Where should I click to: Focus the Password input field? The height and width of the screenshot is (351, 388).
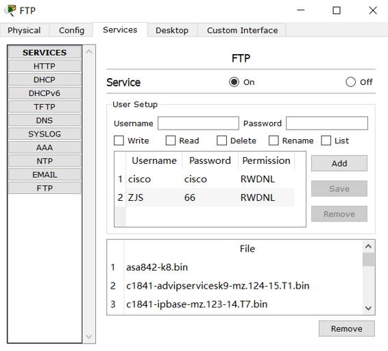point(327,123)
